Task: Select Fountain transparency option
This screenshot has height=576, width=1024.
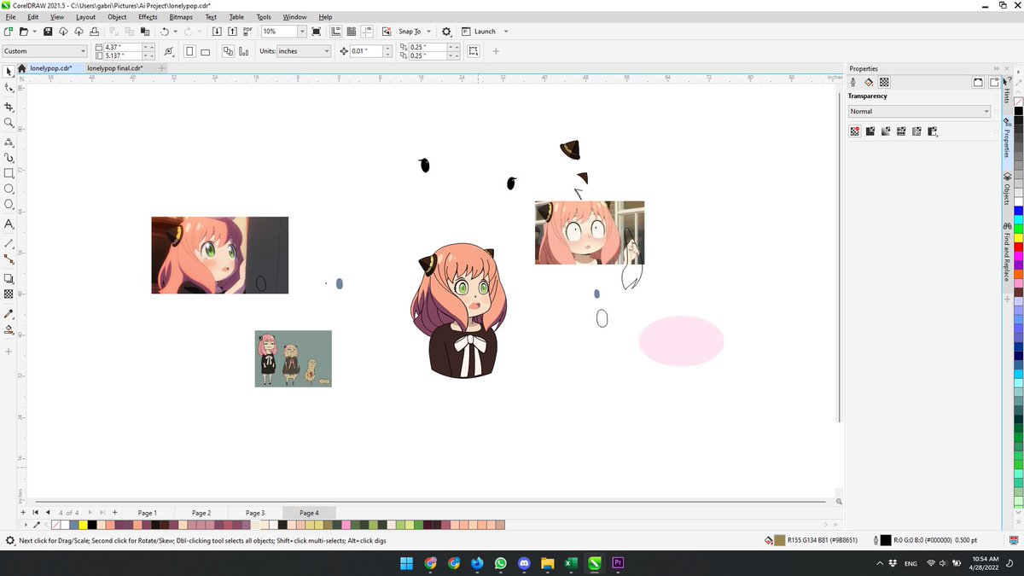Action: [x=886, y=131]
